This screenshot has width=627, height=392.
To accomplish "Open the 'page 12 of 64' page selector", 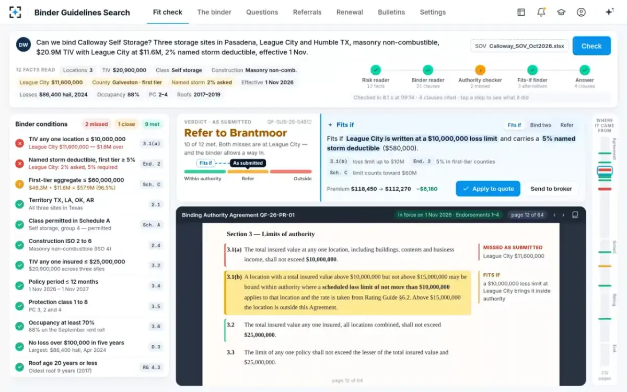I will point(527,215).
